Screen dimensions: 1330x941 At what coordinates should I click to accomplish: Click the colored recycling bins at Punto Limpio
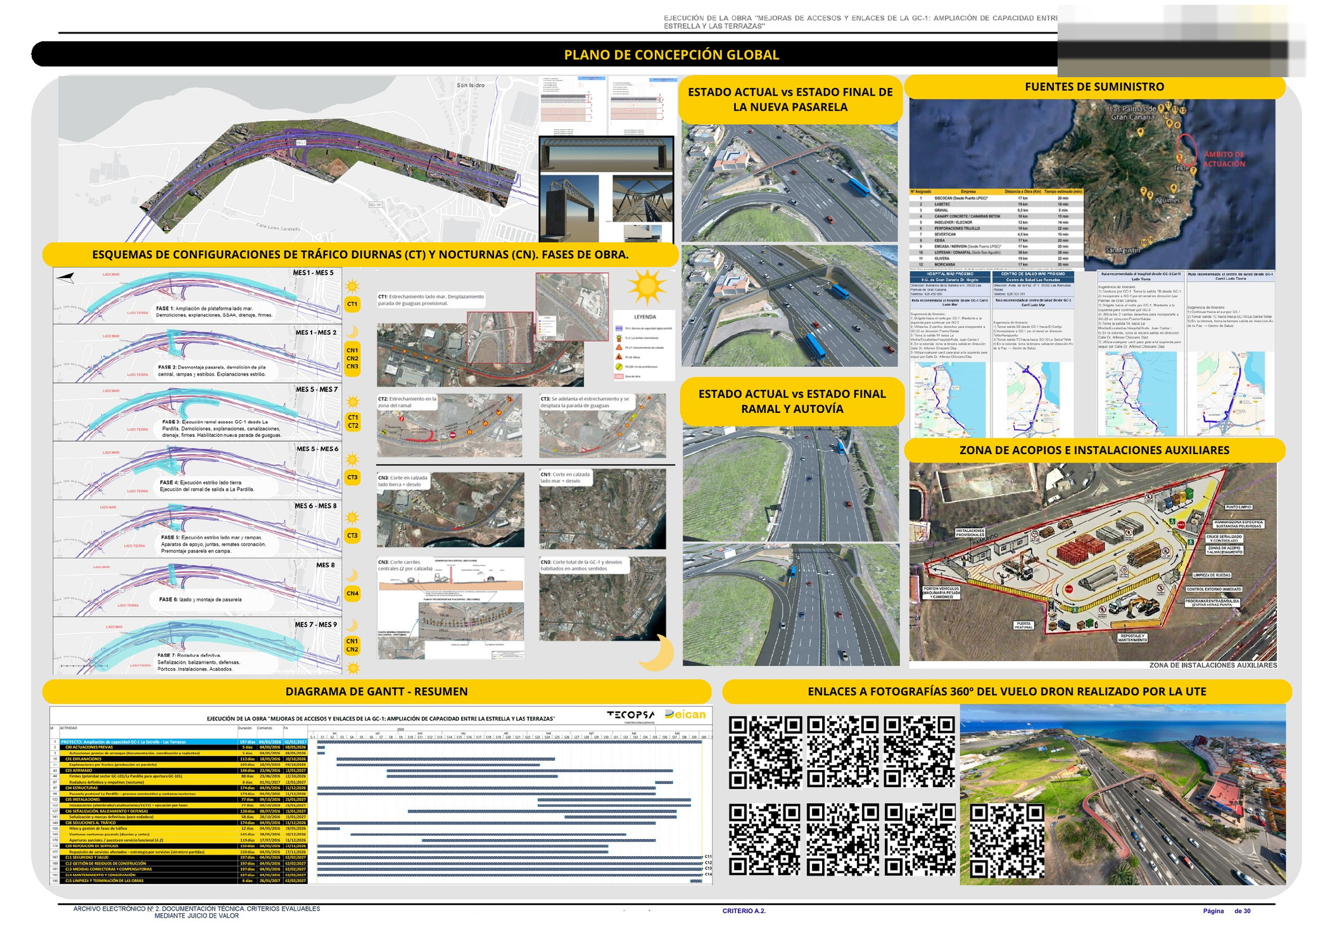1177,498
